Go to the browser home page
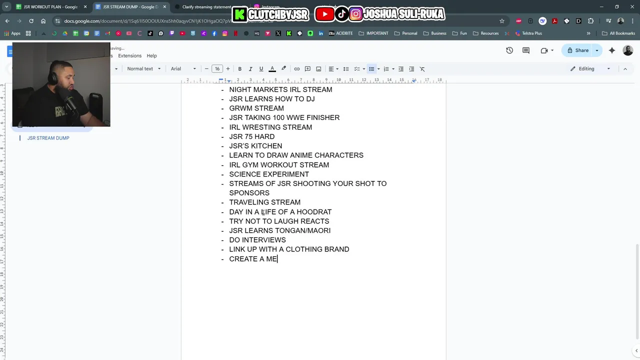 43,21
